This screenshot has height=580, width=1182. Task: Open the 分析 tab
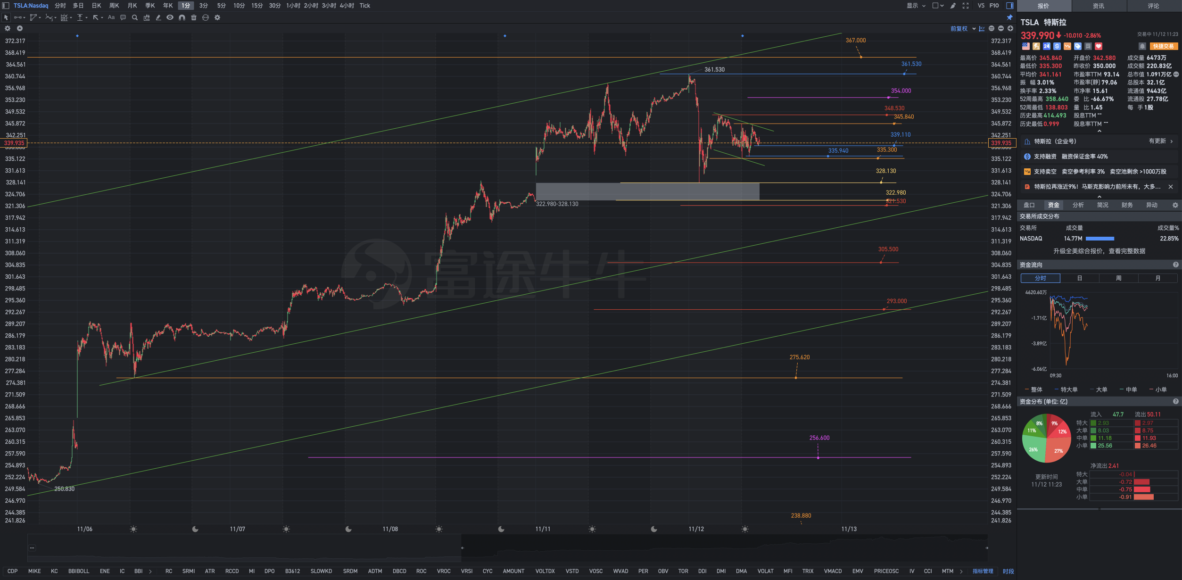1078,205
